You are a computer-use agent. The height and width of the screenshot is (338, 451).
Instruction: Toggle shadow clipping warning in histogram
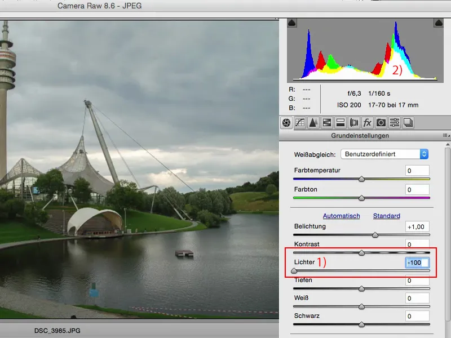pos(292,23)
